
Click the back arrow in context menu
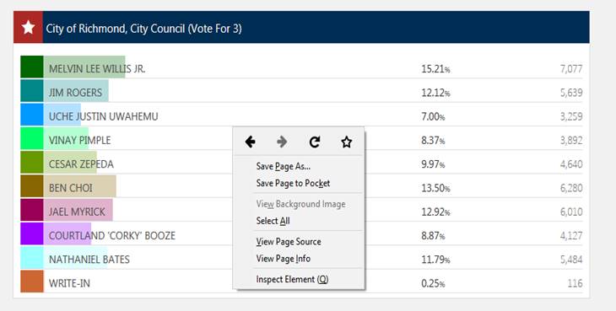click(251, 142)
